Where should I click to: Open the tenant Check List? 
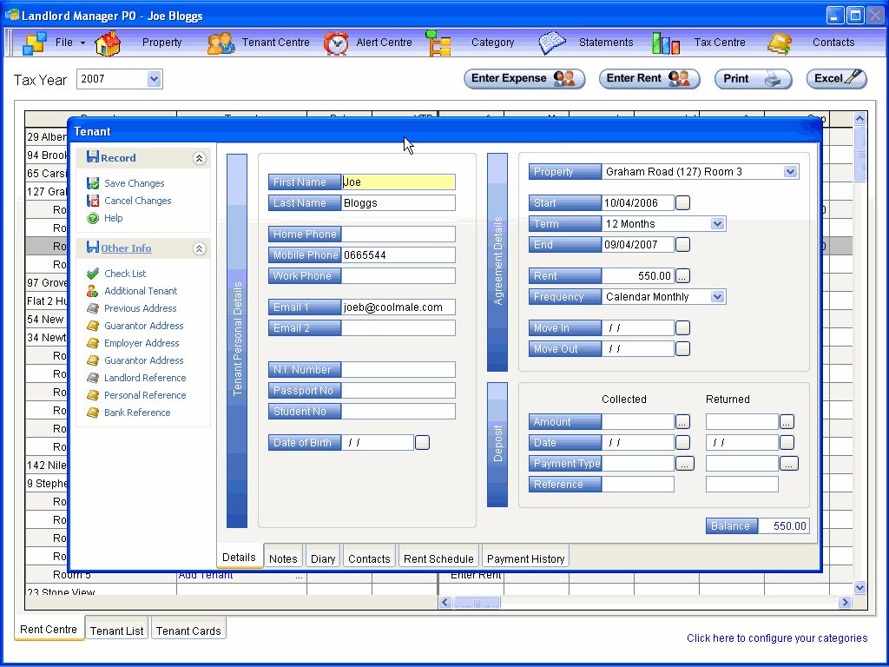pyautogui.click(x=125, y=274)
